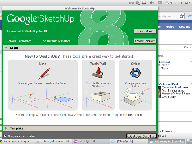
Task: Switch to Buddy List in taskbar
Action: click(84, 141)
